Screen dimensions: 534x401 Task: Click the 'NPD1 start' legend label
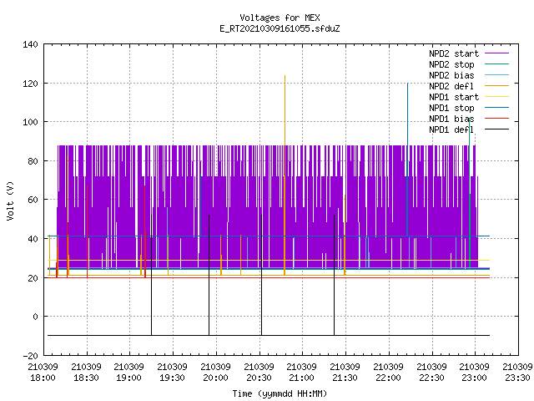454,97
